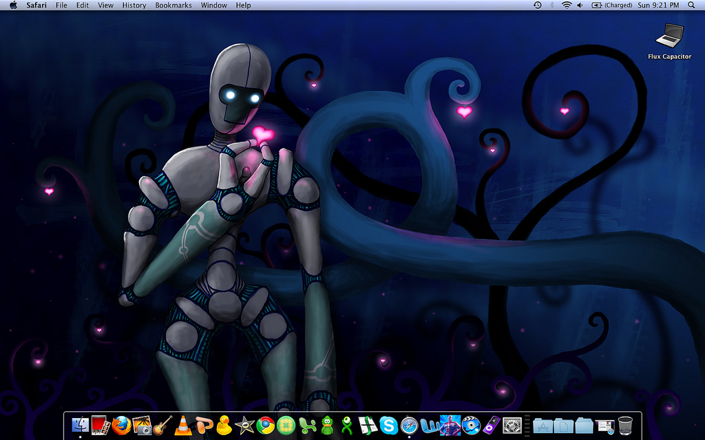Open the Trash in the dock

click(x=625, y=426)
